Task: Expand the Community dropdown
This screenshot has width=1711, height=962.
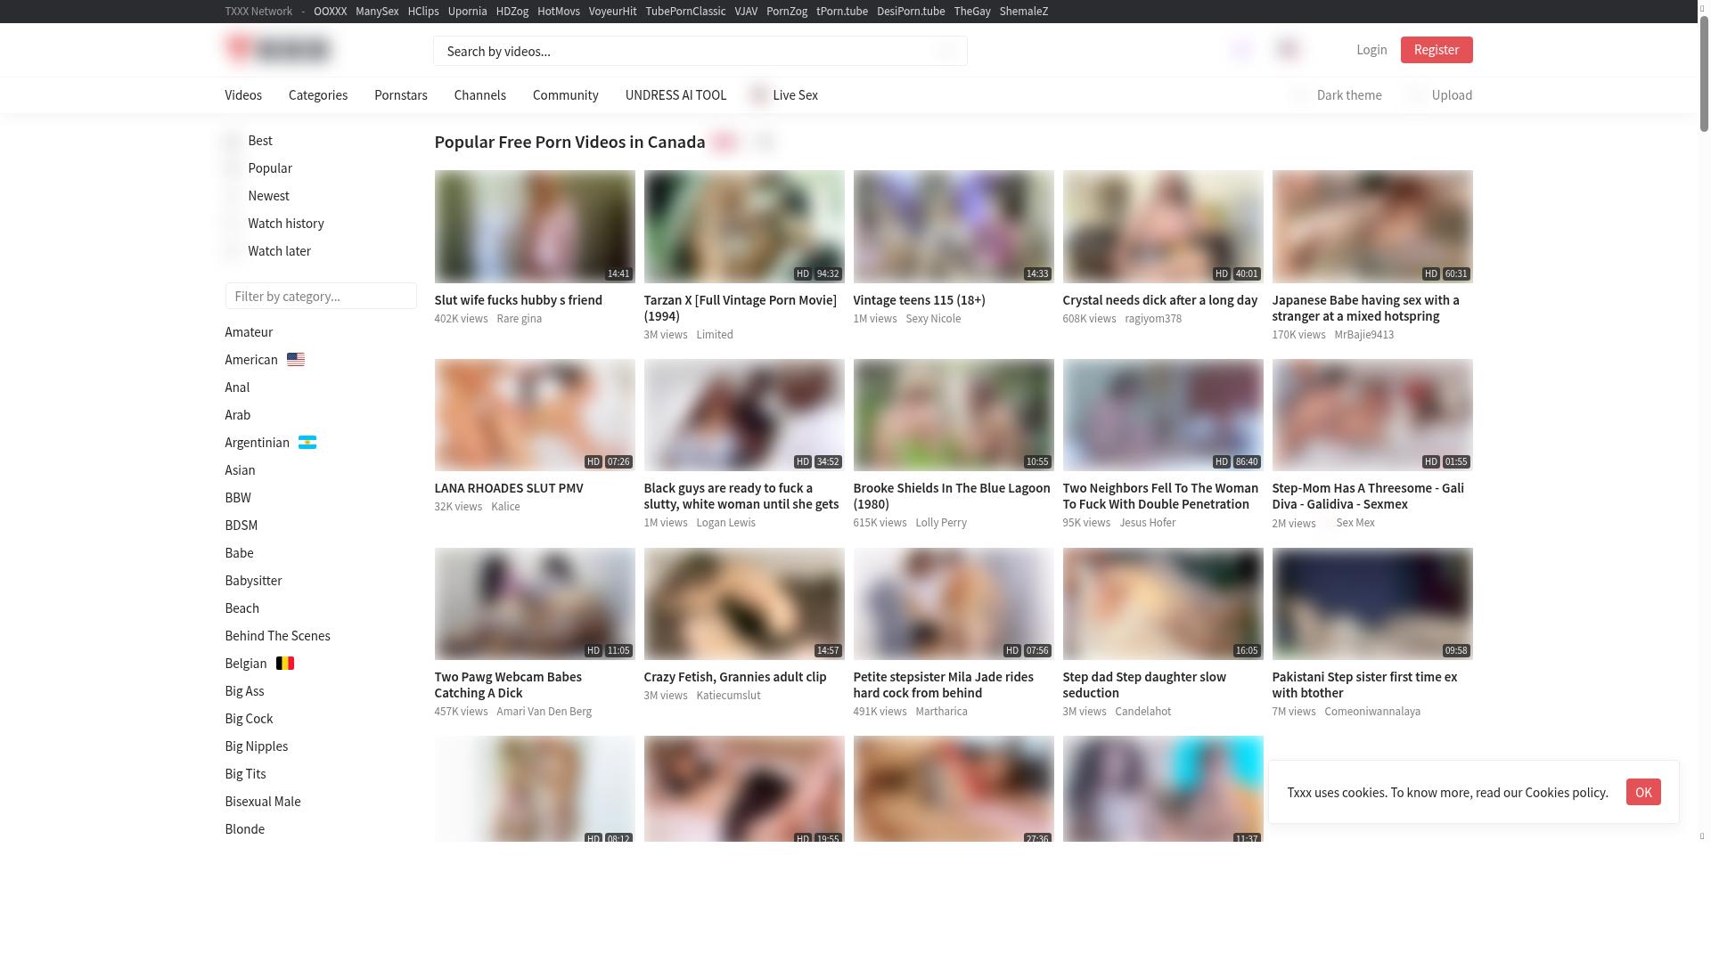Action: pyautogui.click(x=565, y=94)
